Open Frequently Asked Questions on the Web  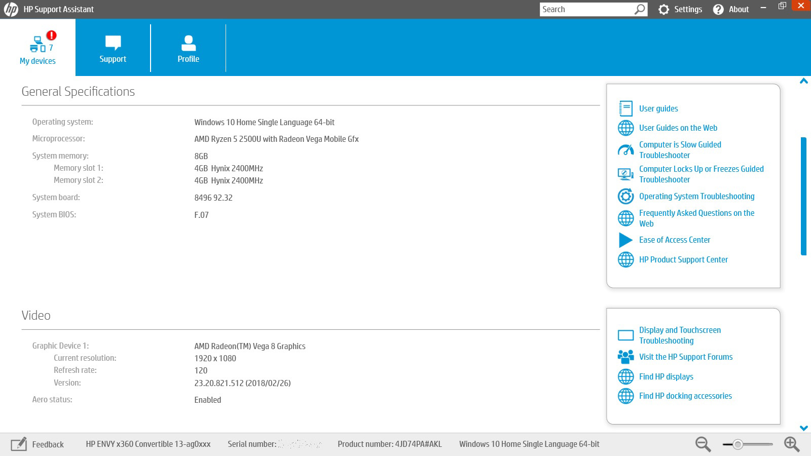(x=696, y=218)
